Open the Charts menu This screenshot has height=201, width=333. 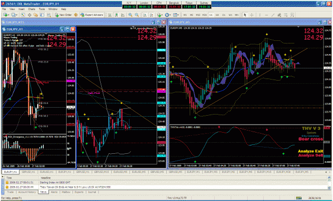pyautogui.click(x=31, y=9)
